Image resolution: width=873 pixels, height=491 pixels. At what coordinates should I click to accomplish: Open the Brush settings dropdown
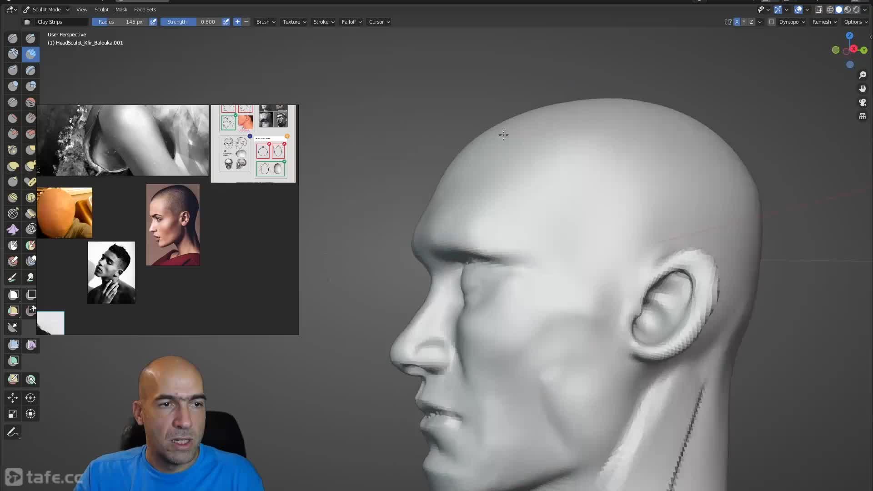tap(266, 22)
